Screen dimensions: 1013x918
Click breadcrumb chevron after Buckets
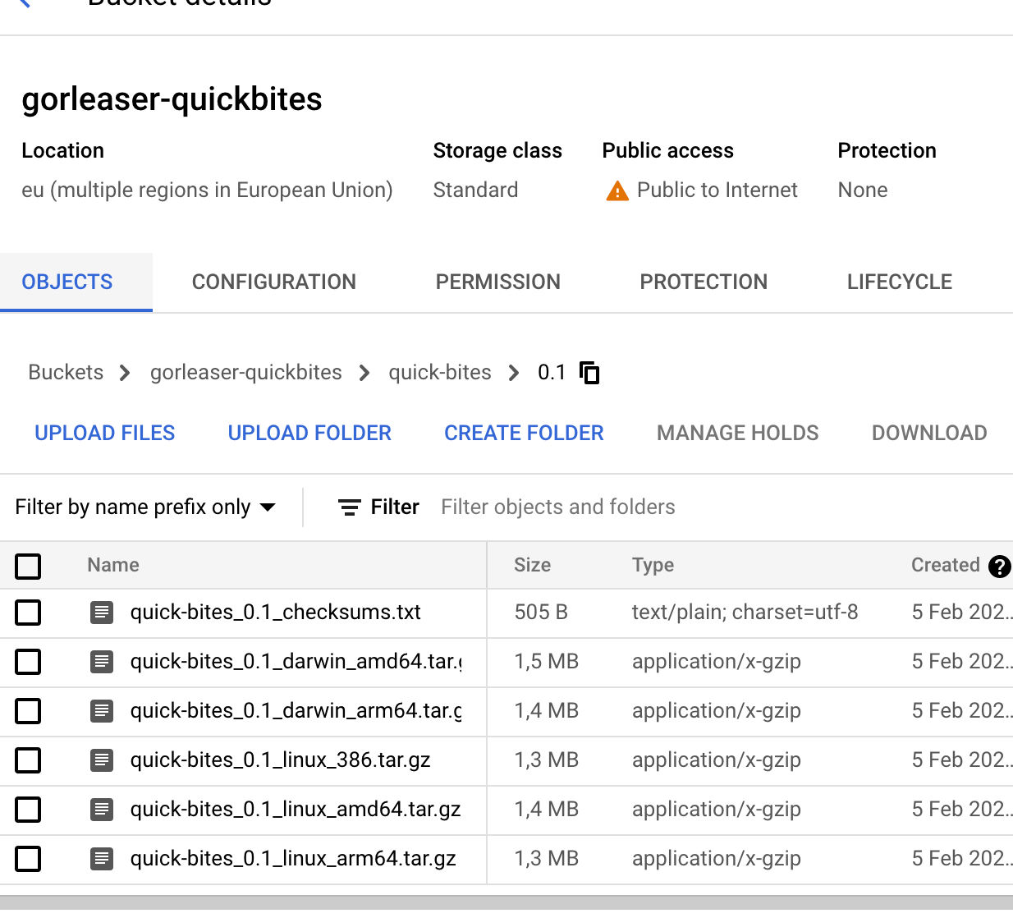tap(125, 373)
